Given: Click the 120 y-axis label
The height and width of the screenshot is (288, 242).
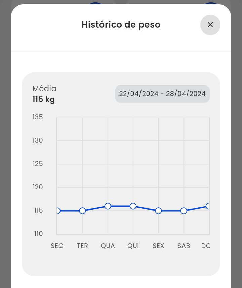Looking at the screenshot, I should pyautogui.click(x=38, y=187).
